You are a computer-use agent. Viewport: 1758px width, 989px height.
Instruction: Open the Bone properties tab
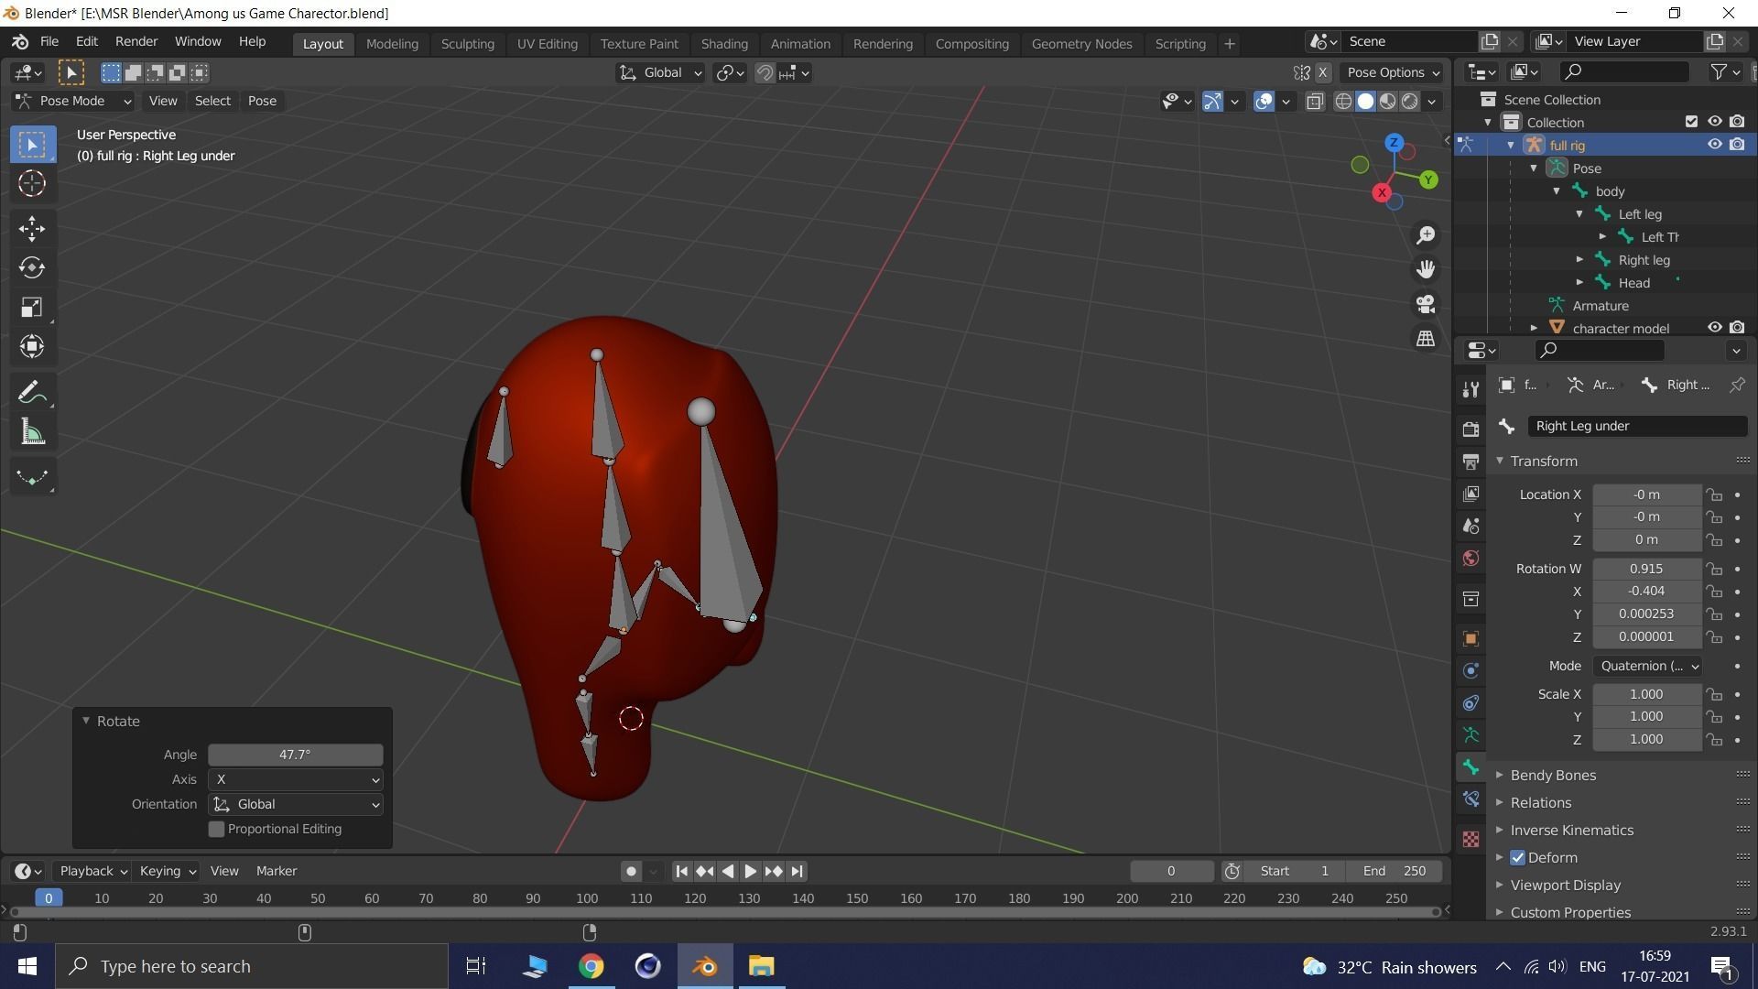click(x=1470, y=767)
